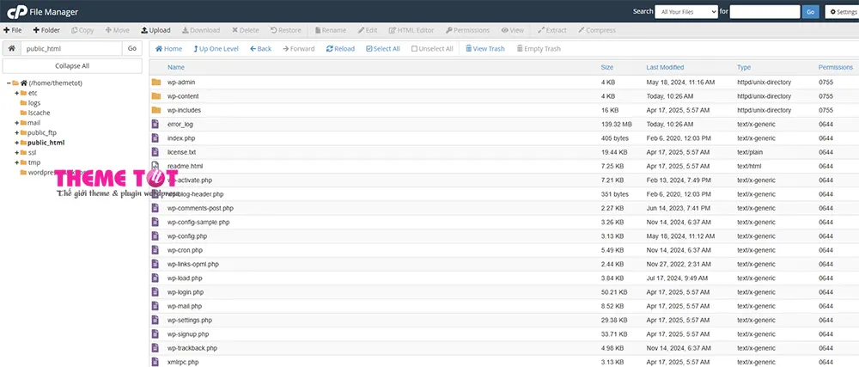Select lscache folder in the tree
This screenshot has height=367, width=859.
point(39,113)
